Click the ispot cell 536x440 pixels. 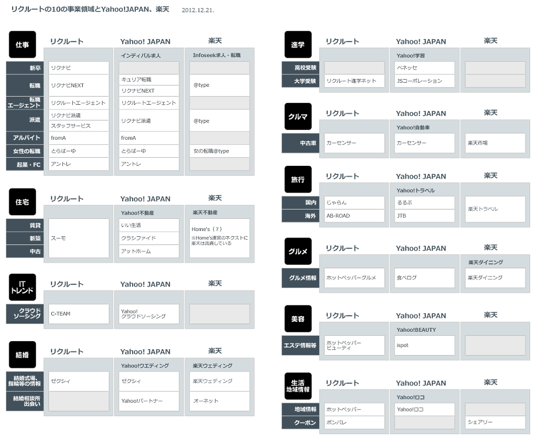[425, 345]
